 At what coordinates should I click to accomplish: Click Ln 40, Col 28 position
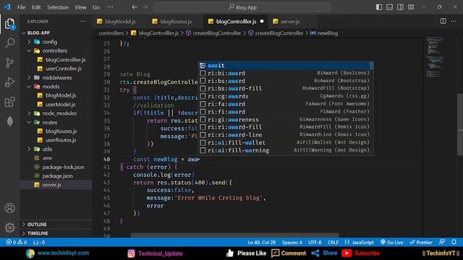coord(262,243)
